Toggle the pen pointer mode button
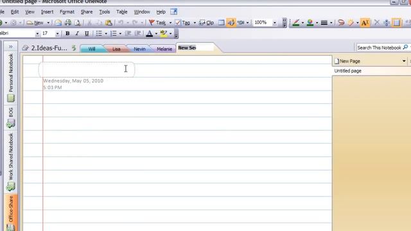Viewport: 411px width, 231px height. point(231,23)
